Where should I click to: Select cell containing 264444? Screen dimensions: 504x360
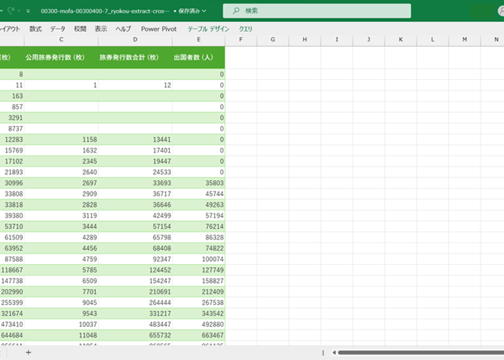click(x=135, y=303)
